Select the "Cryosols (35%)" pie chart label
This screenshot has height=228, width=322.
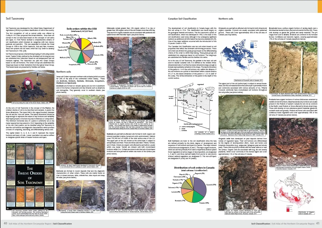[211, 185]
